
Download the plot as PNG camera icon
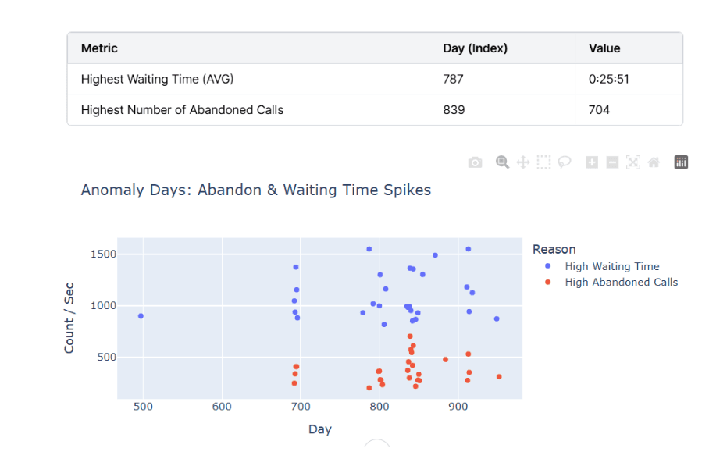coord(475,162)
